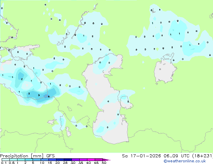
Task: Select the 5–10 mm legend color swatch
Action: pyautogui.click(x=37, y=160)
